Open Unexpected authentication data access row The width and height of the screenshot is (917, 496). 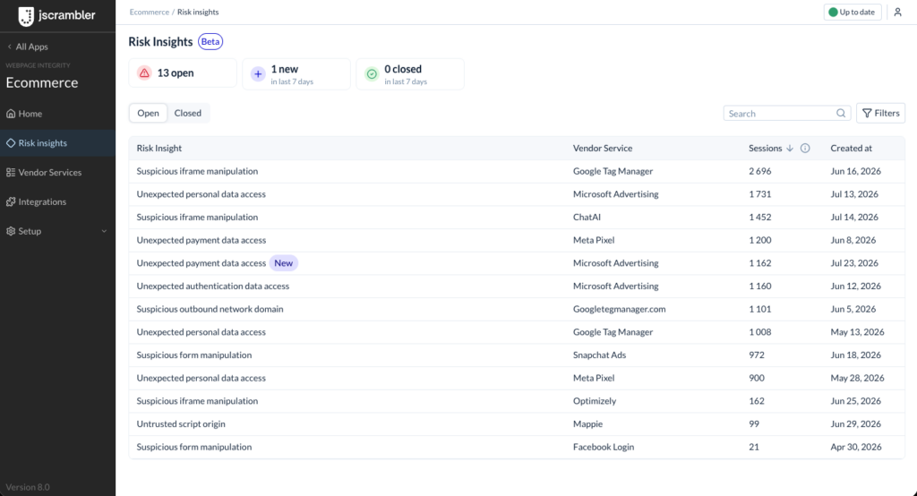pos(517,286)
